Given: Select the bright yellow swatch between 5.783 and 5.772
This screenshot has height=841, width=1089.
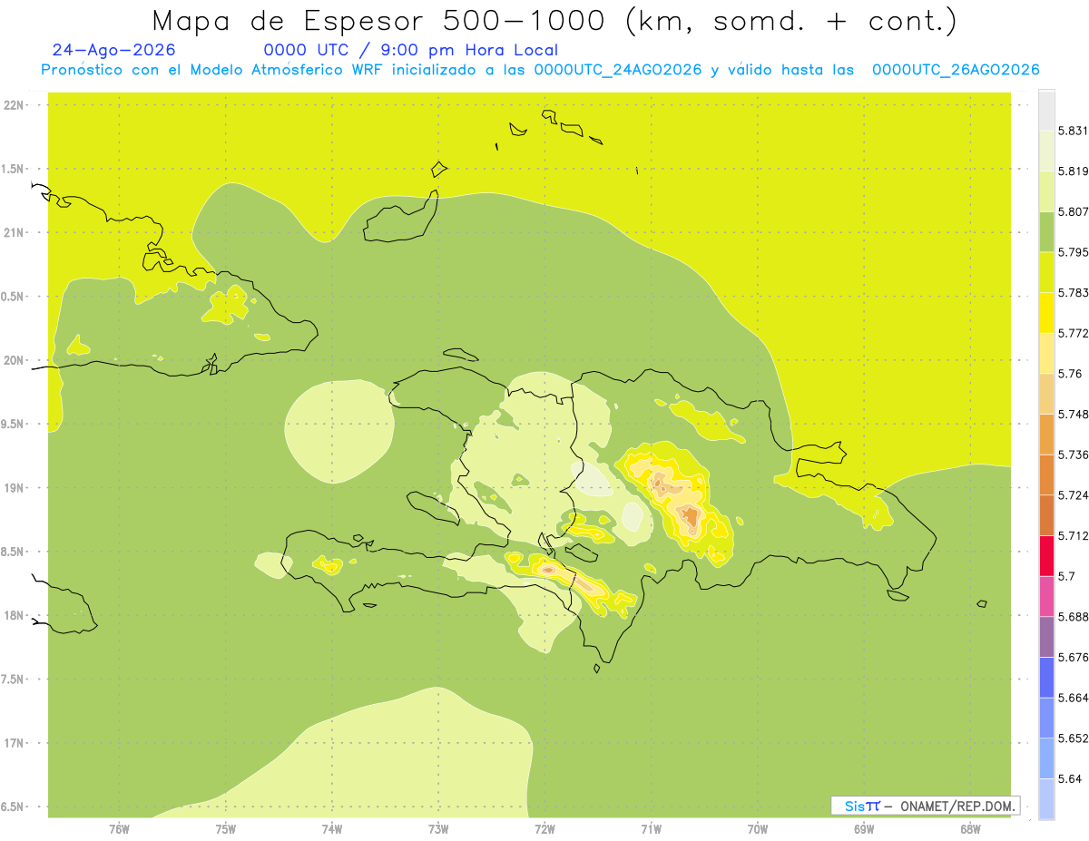Looking at the screenshot, I should [1045, 312].
